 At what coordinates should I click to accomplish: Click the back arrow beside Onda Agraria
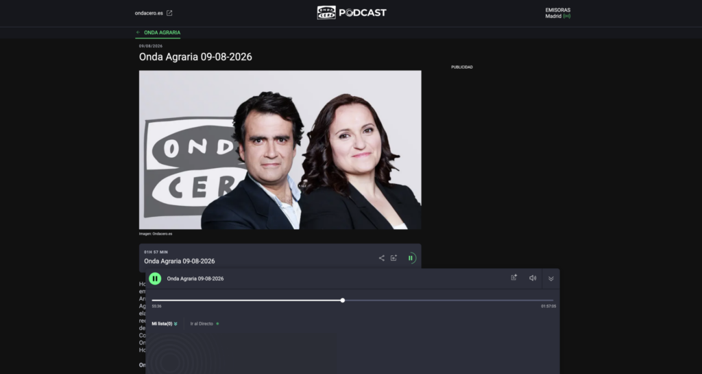(x=138, y=32)
